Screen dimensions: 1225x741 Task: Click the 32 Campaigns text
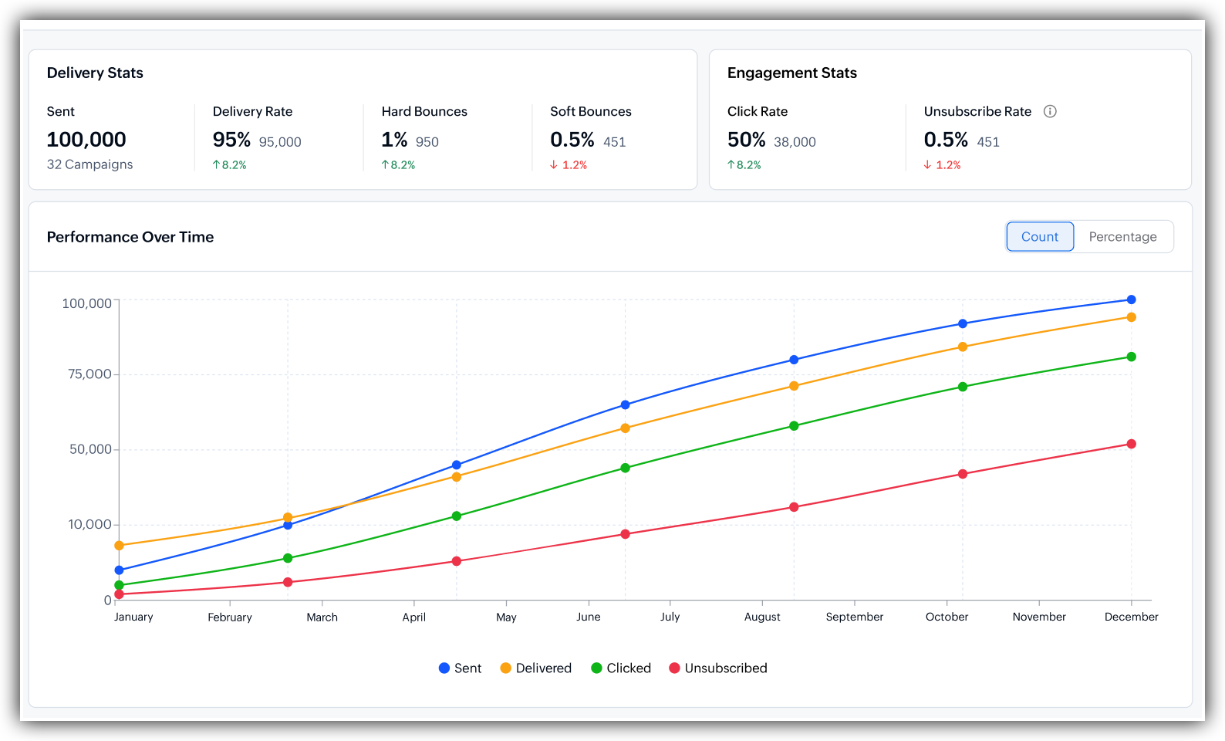tap(89, 164)
